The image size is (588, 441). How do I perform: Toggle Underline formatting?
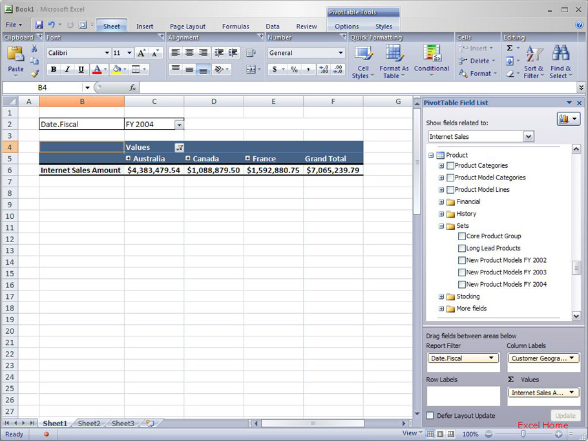(x=81, y=69)
